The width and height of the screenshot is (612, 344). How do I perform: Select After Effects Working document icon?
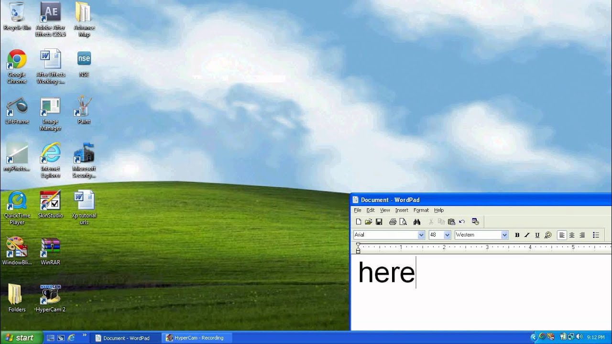click(x=50, y=66)
